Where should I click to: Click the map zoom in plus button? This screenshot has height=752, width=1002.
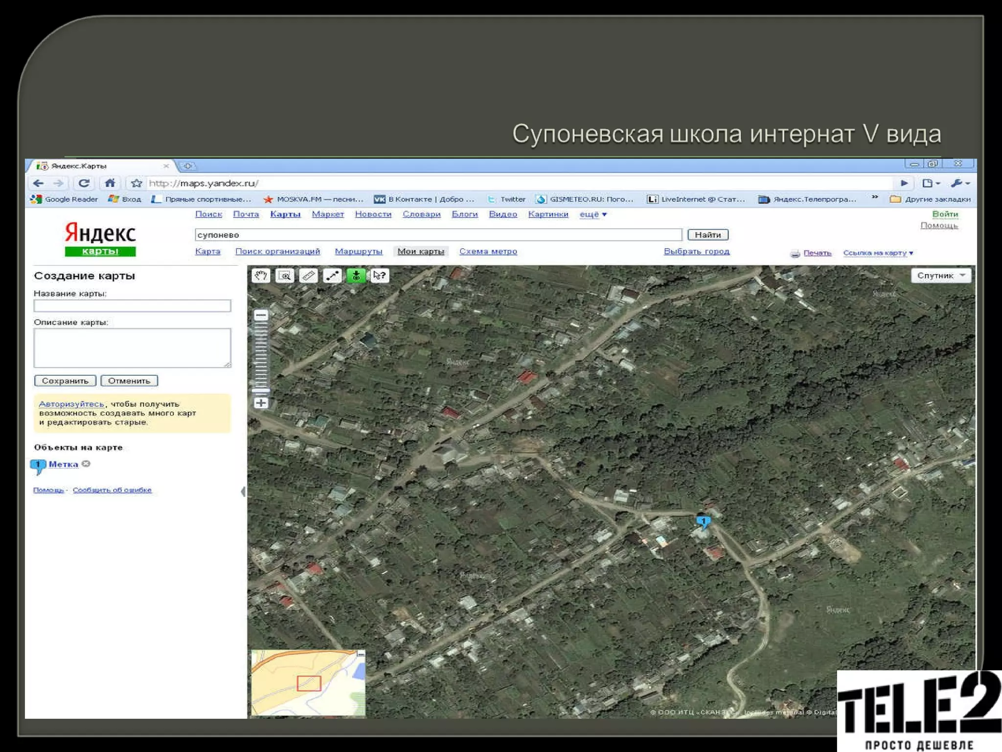coord(261,403)
